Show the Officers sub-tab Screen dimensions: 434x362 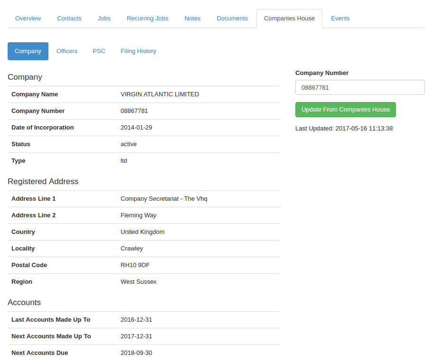pos(67,51)
